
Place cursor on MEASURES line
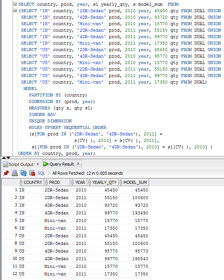[61, 108]
